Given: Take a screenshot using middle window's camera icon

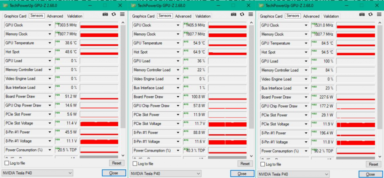Looking at the screenshot, I should pyautogui.click(x=233, y=14).
